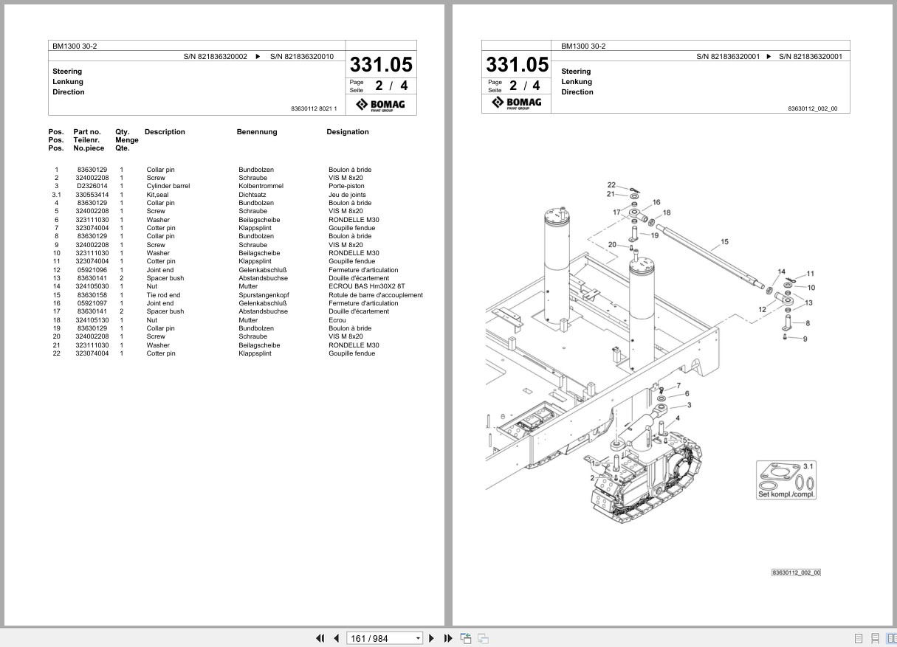Click 'Fermeture d'articulation' in position 12 row
Image resolution: width=897 pixels, height=647 pixels.
pos(363,270)
